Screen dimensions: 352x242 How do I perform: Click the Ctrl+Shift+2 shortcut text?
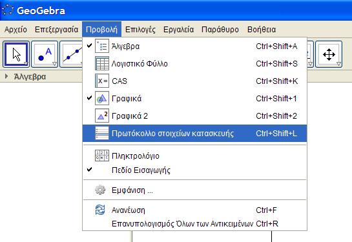[276, 116]
